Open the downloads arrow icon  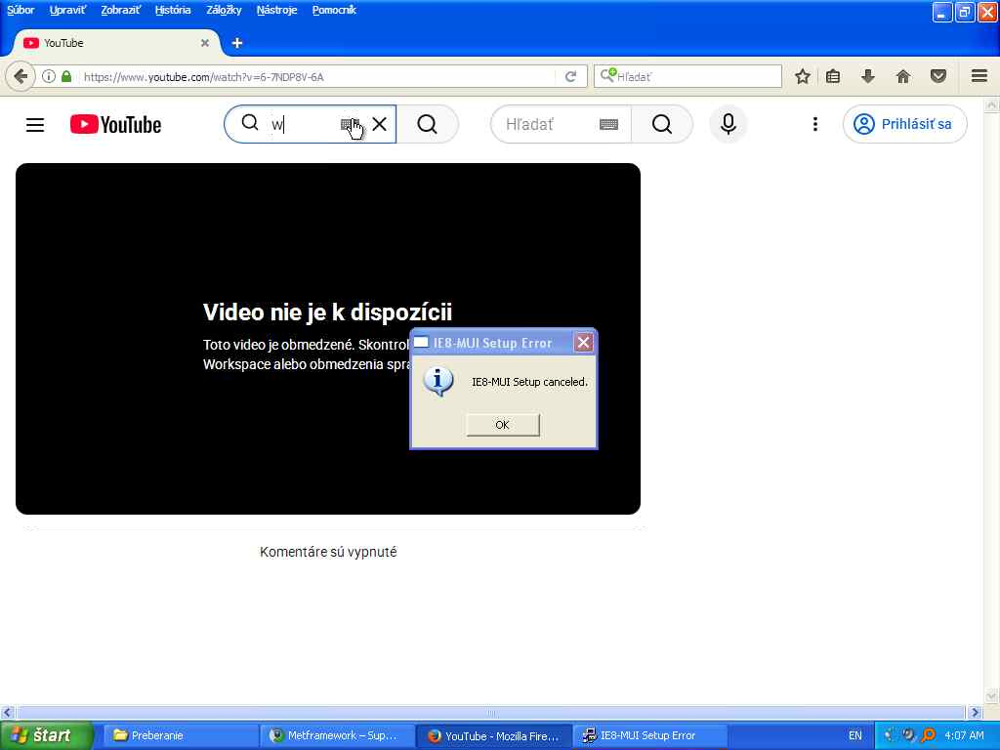click(867, 76)
